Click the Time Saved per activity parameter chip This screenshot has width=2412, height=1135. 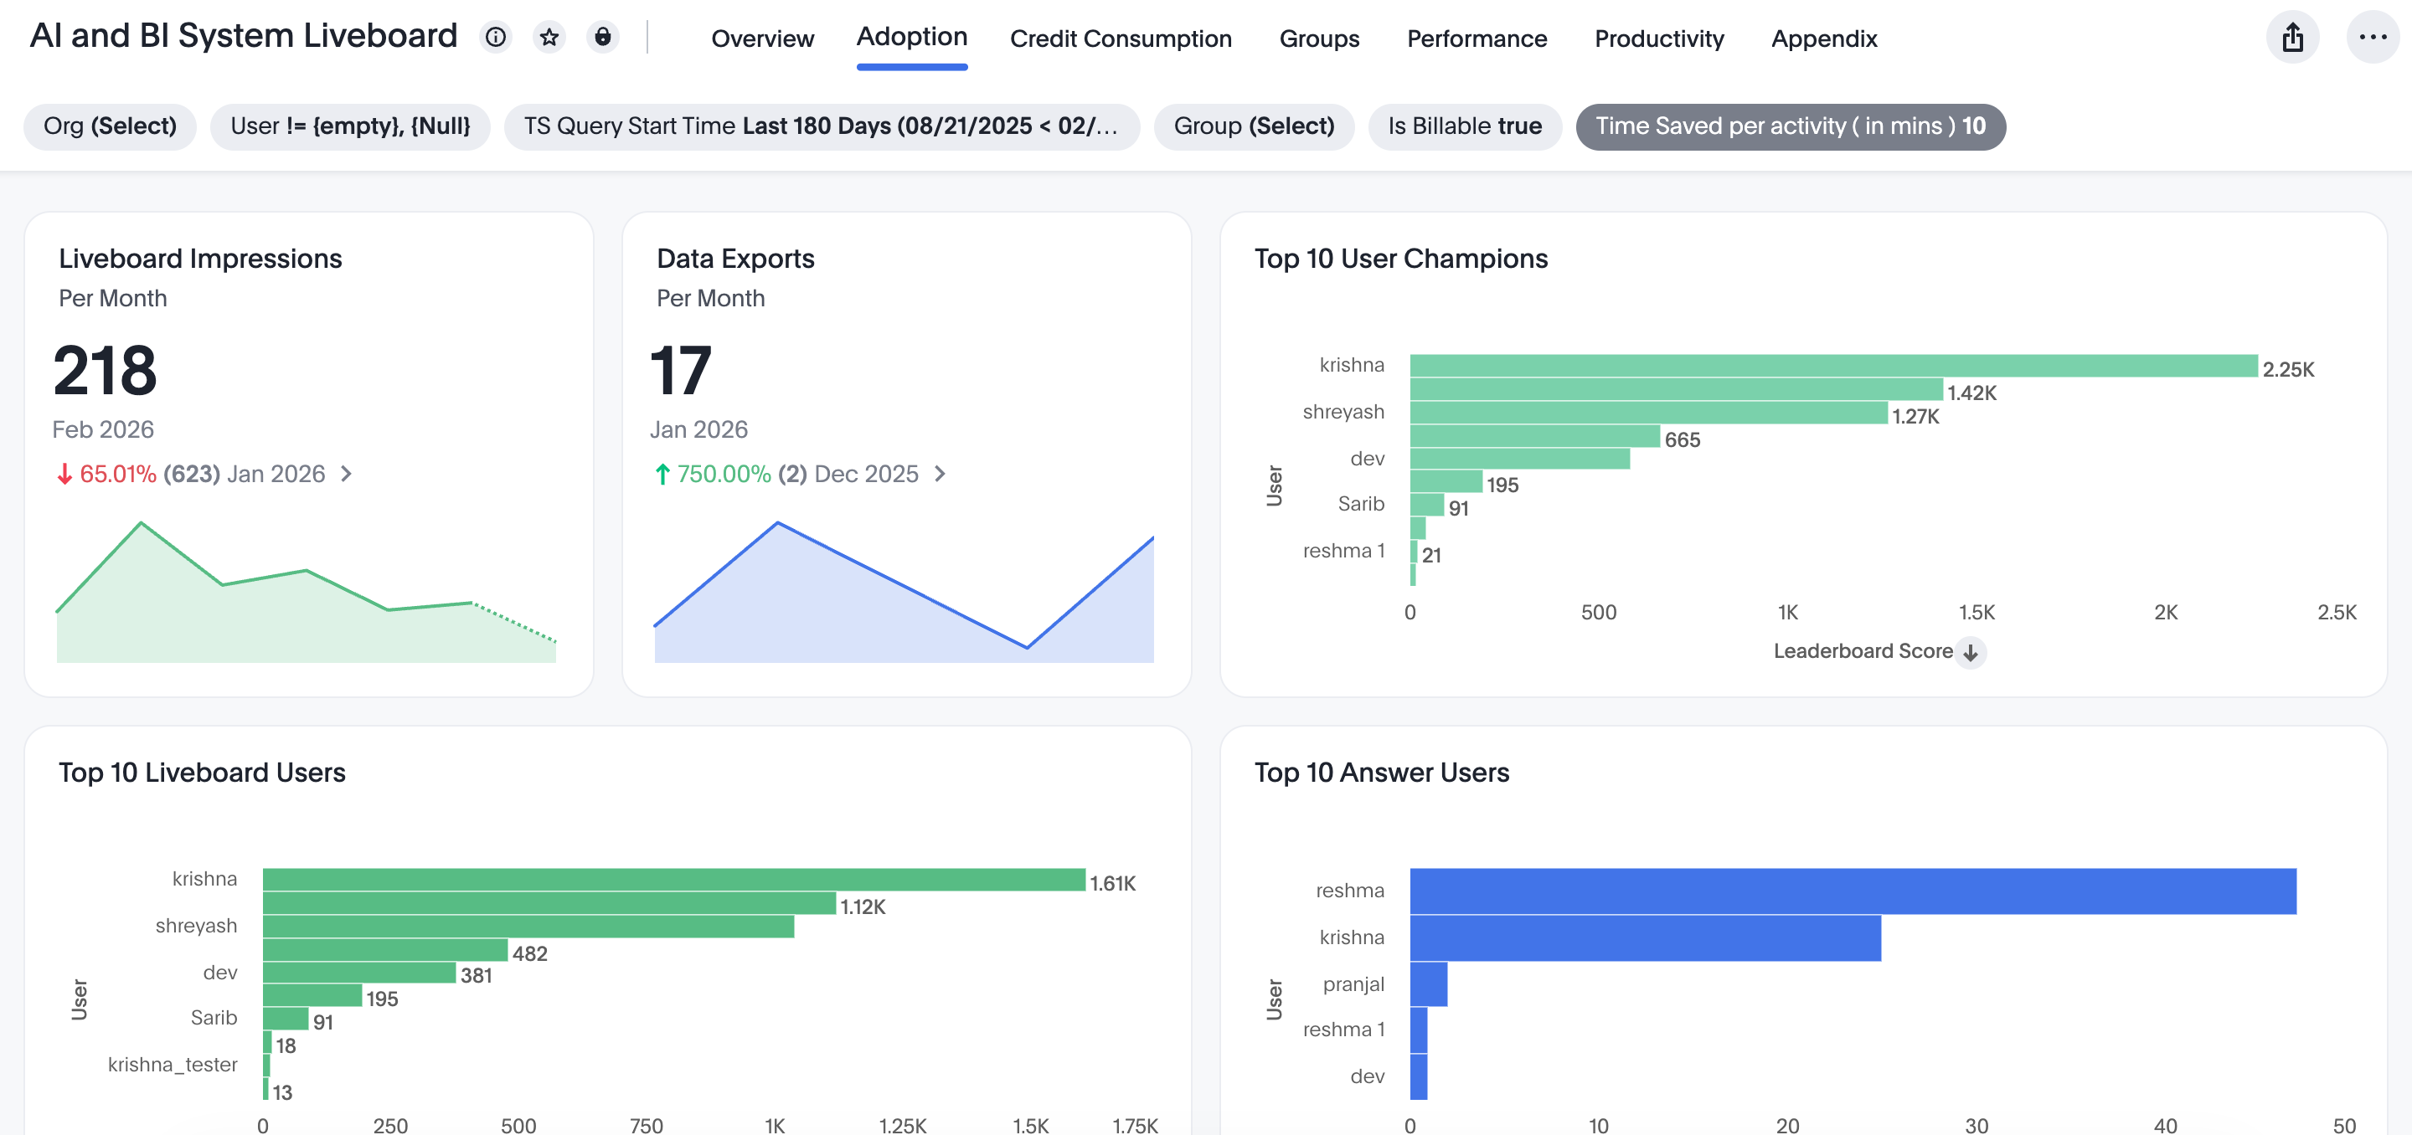pos(1790,126)
